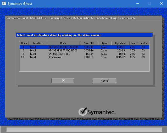Click cylinders value 1954

pyautogui.click(x=122, y=54)
